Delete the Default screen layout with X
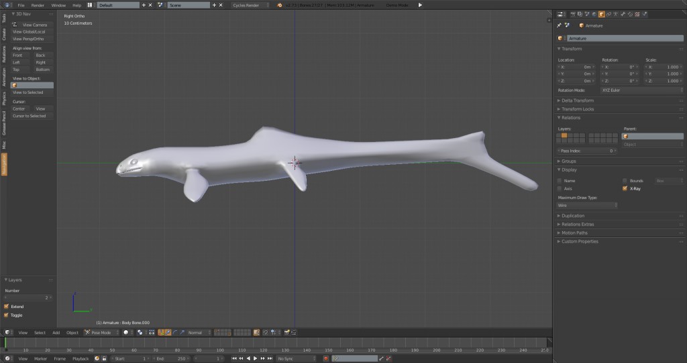687x363 pixels. click(150, 5)
